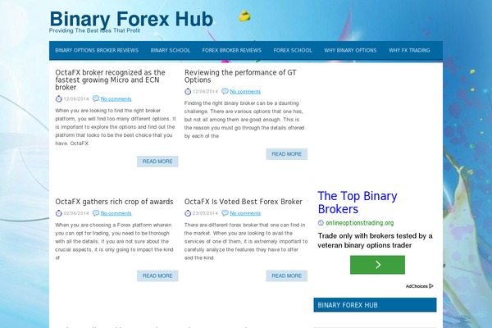Click the 23/05/2014 date text

tap(205, 213)
